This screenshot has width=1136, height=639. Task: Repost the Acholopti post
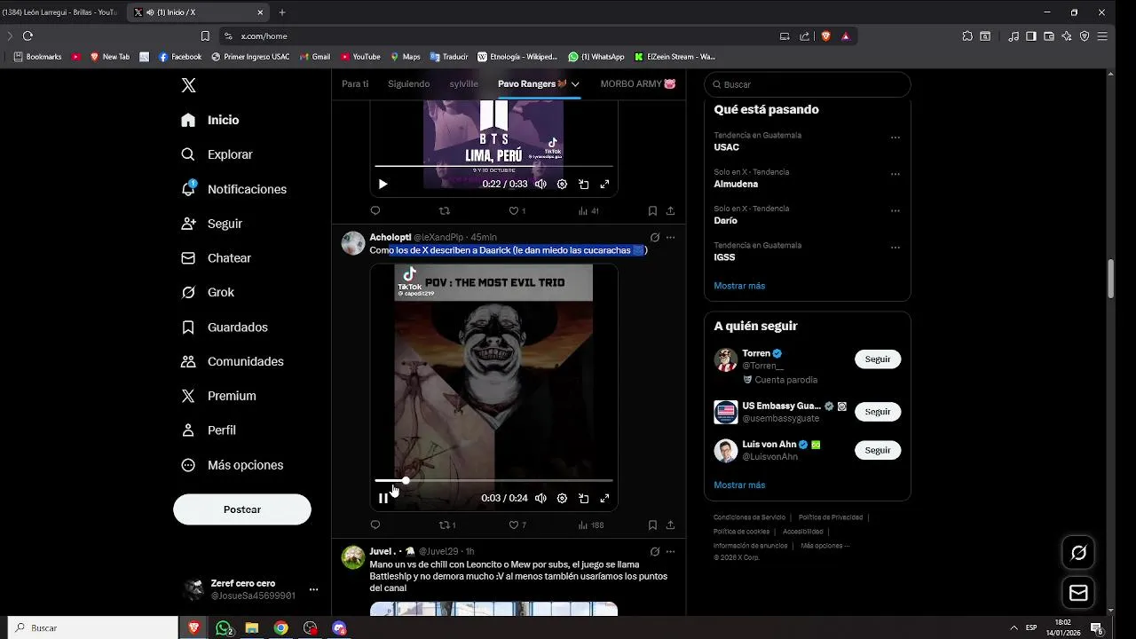[x=447, y=525]
